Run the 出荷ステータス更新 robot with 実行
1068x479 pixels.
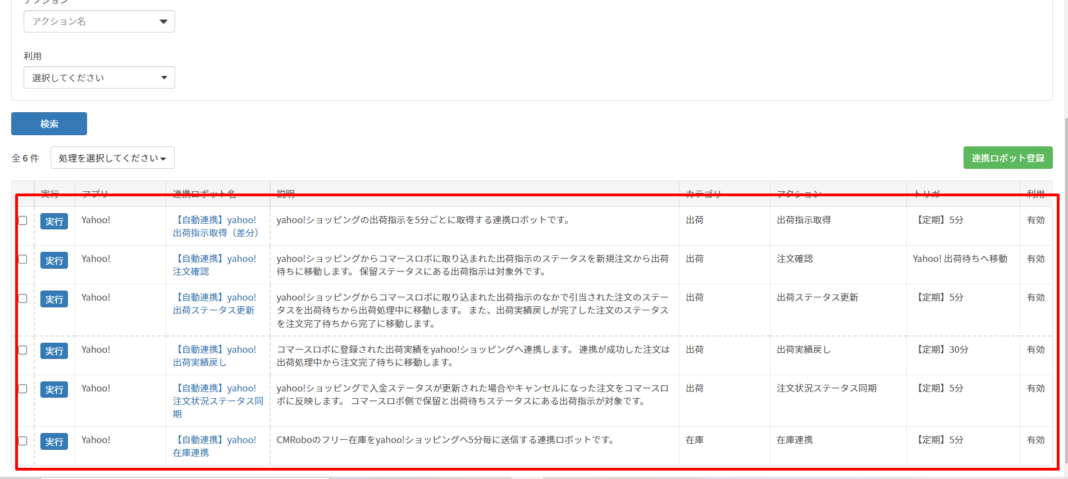point(54,299)
